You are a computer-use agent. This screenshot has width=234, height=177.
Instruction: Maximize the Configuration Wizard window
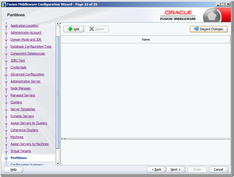click(223, 4)
